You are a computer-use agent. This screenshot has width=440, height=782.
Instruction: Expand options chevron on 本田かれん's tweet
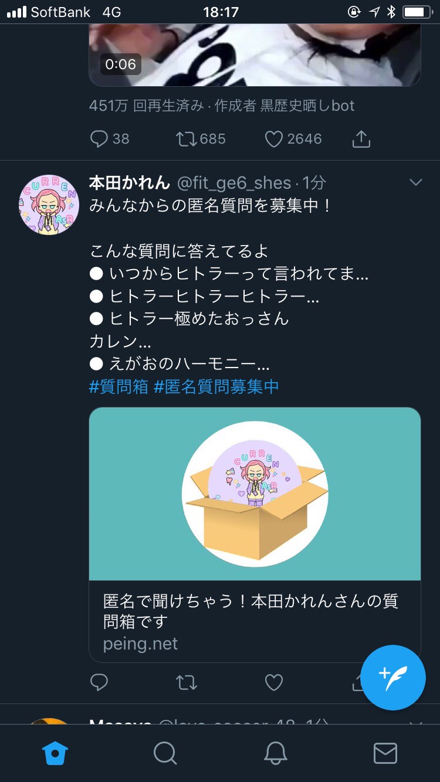click(416, 183)
